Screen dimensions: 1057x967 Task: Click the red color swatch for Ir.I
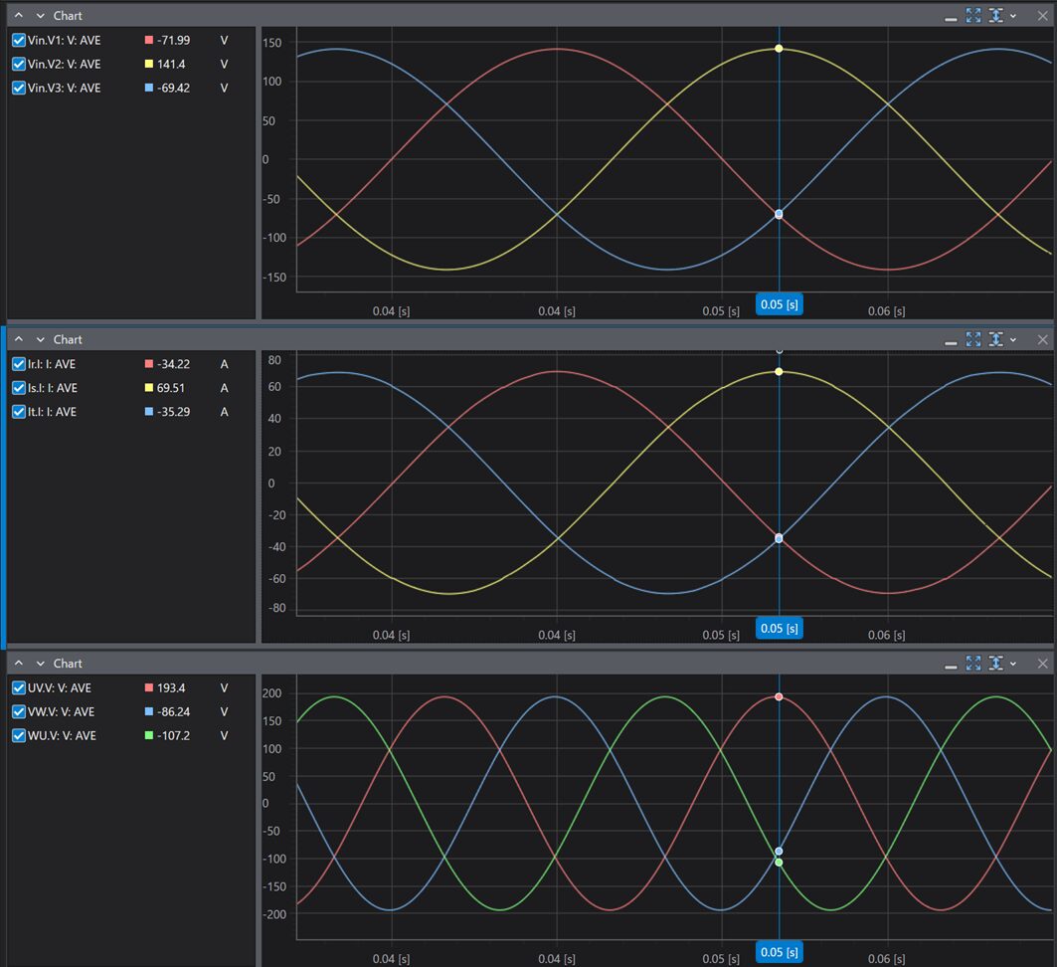coord(149,364)
